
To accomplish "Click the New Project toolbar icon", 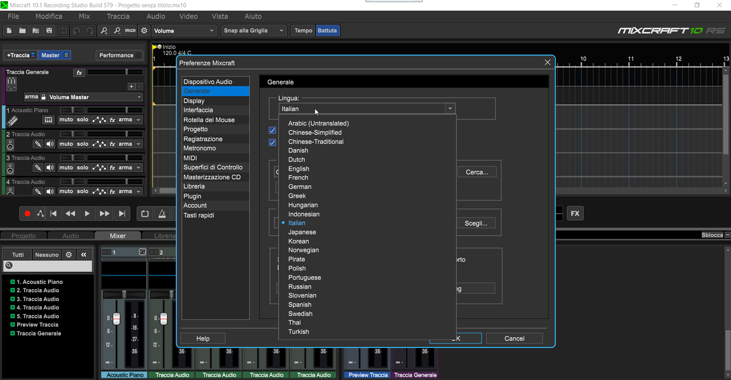I will coord(10,30).
